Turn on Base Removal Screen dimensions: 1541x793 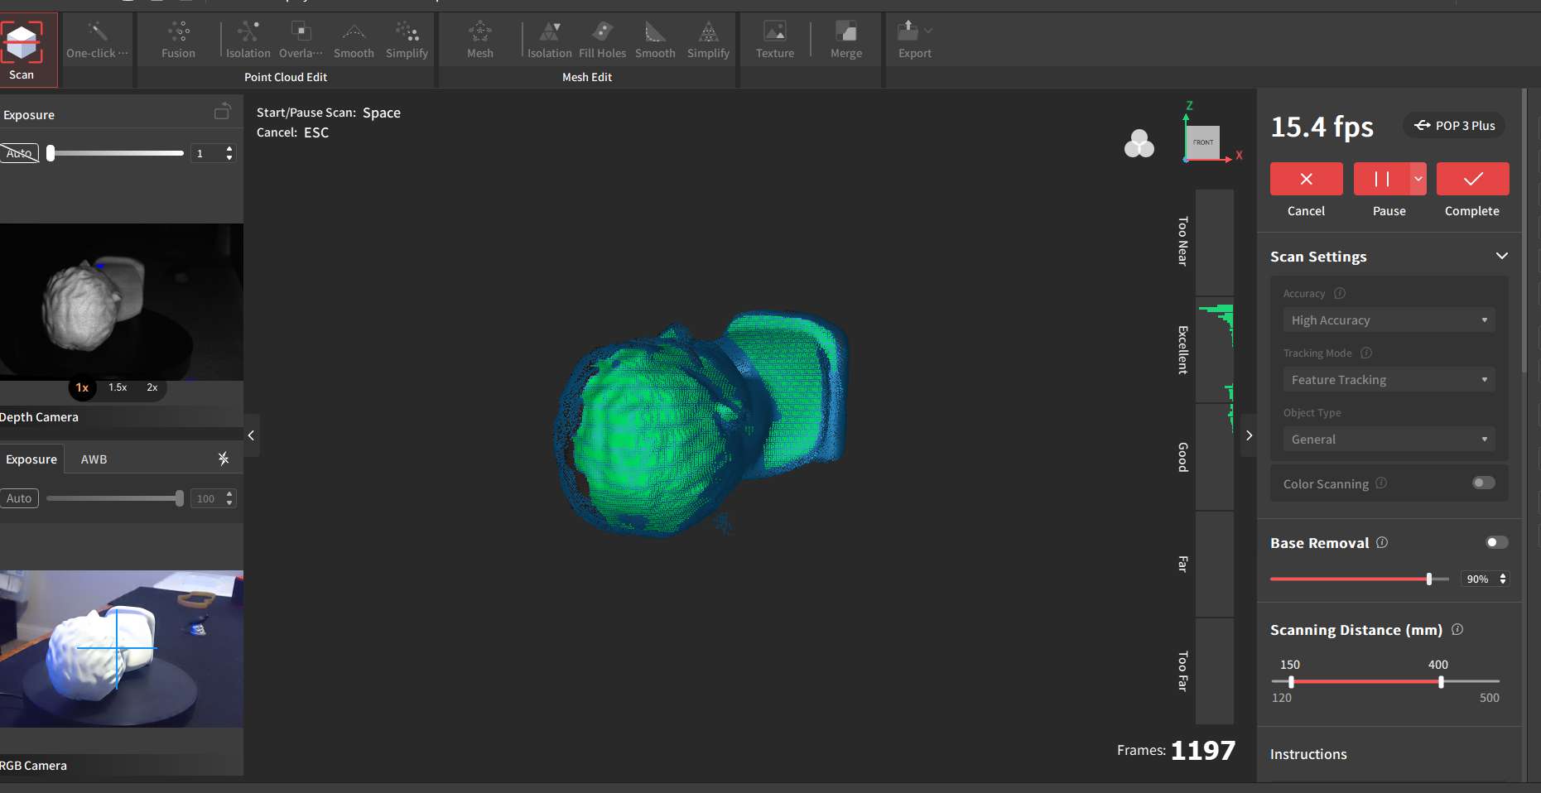point(1495,542)
